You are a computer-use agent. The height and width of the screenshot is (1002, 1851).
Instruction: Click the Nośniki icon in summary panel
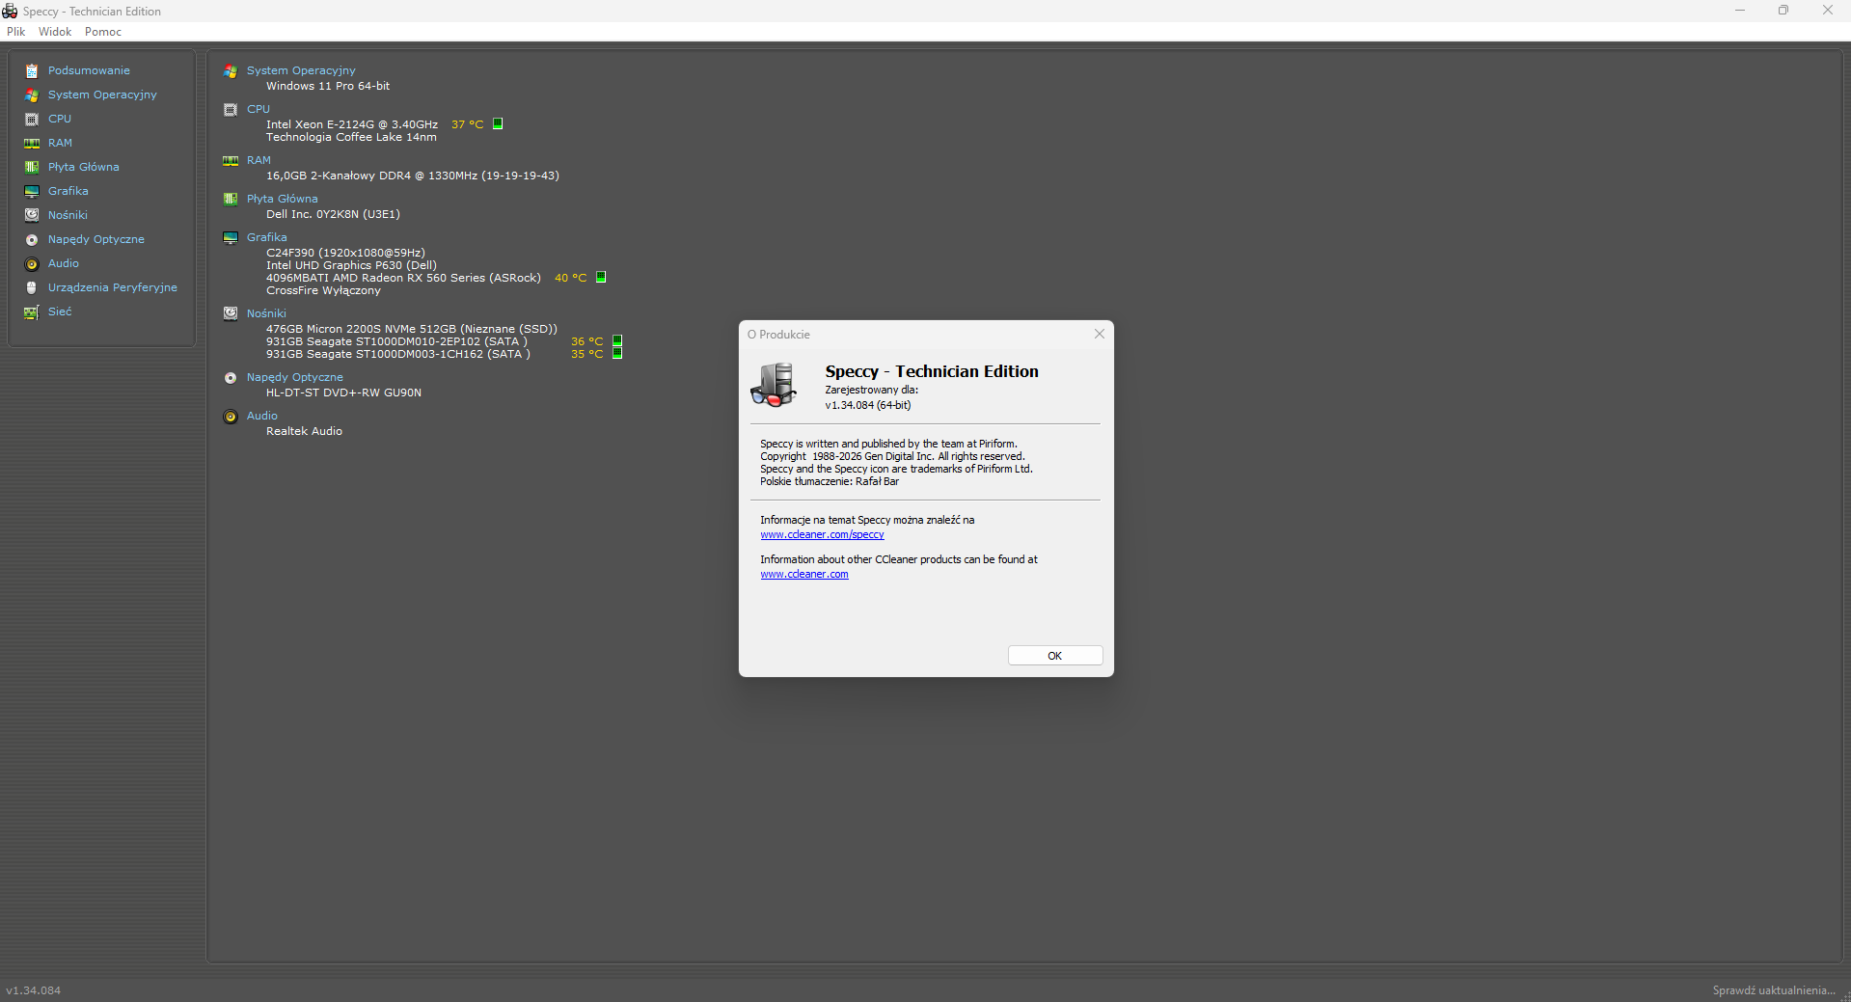pyautogui.click(x=231, y=313)
